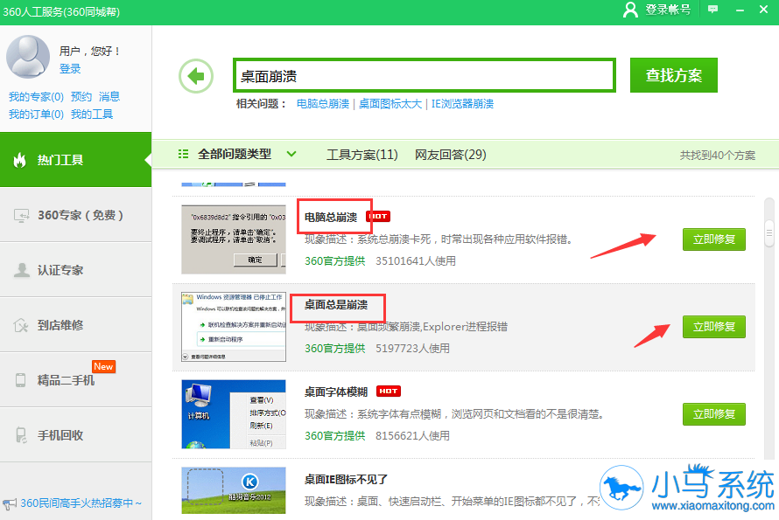Viewport: 779px width, 520px height.
Task: Click the megaphone icon beside 360民间高手
Action: click(x=10, y=504)
